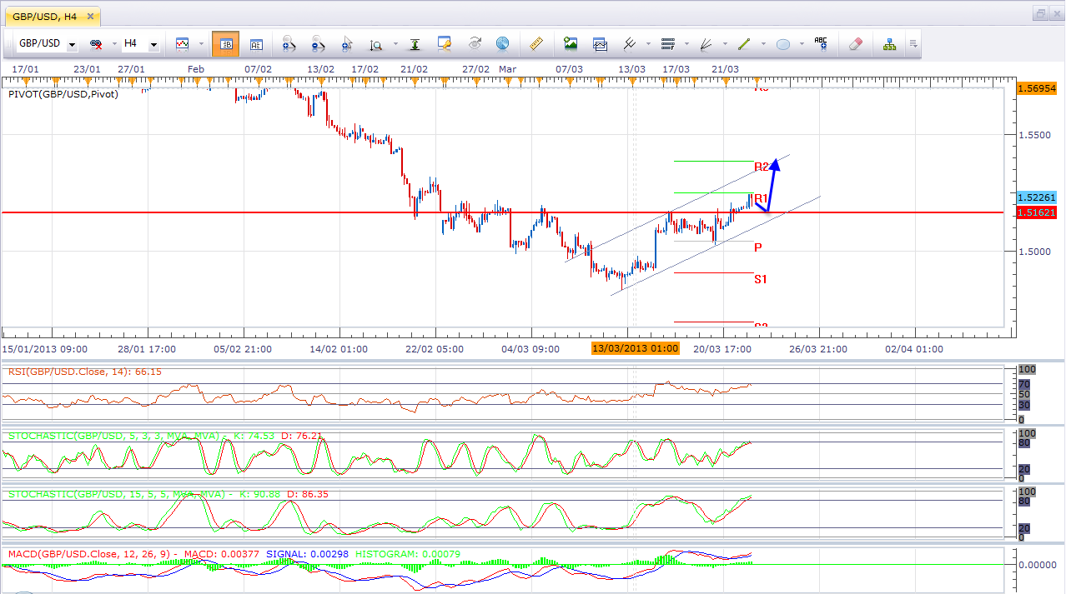Expand the ellipse shape dropdown arrow

coord(802,44)
